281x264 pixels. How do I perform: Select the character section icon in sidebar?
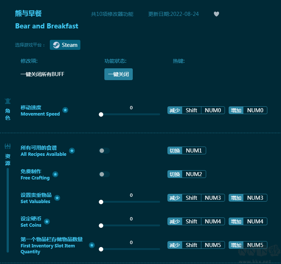8,101
